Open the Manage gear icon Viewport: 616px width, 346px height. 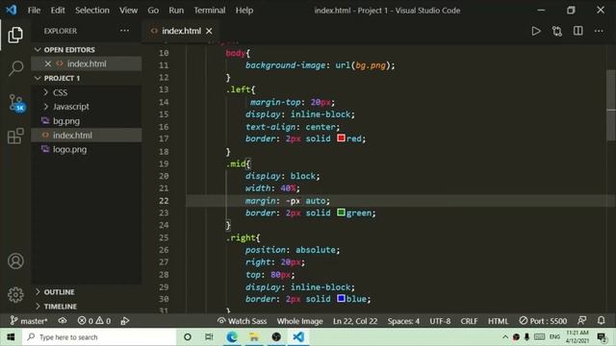(15, 295)
